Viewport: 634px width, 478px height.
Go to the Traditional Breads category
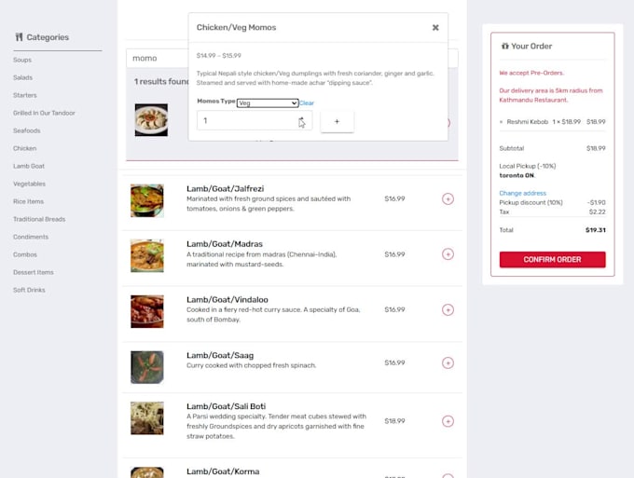click(39, 219)
